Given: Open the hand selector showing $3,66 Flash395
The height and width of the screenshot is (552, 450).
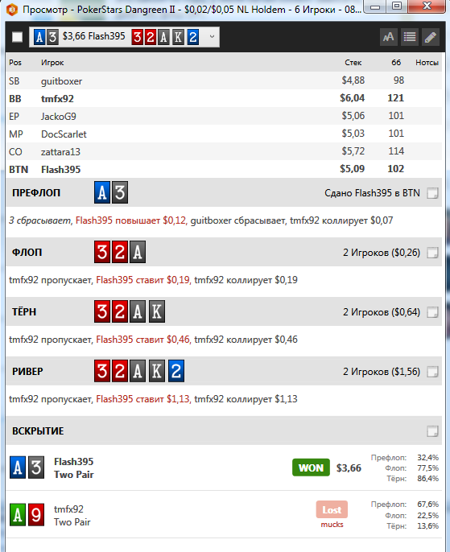Looking at the screenshot, I should (124, 37).
